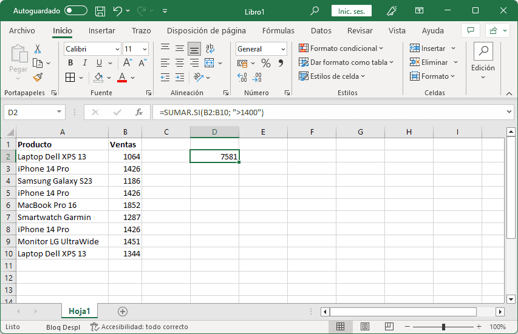Viewport: 518px width, 334px height.
Task: Click the Save (Guardar) icon
Action: [x=100, y=11]
